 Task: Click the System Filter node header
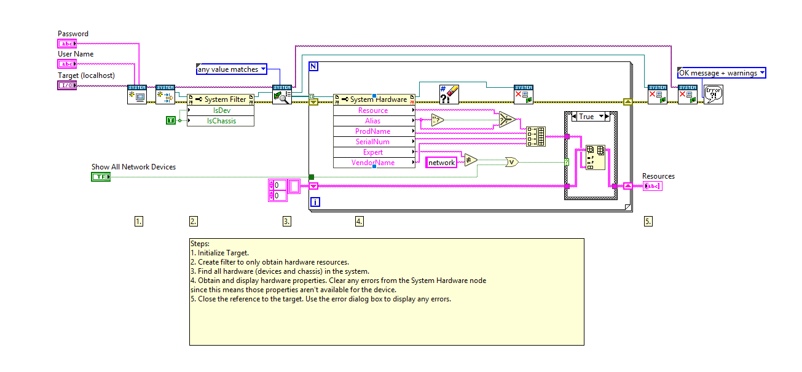221,99
